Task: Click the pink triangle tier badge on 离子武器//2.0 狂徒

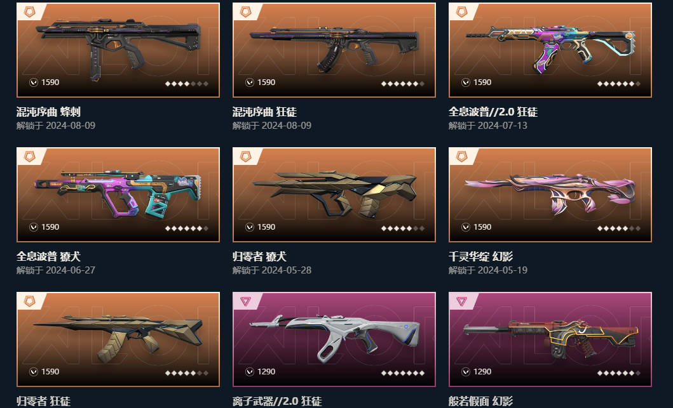Action: (245, 301)
